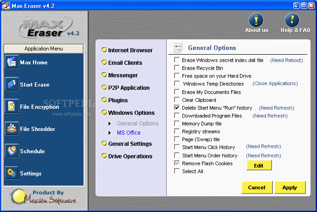Open the Drive Operations category
Image resolution: width=317 pixels, height=212 pixels.
(x=130, y=156)
